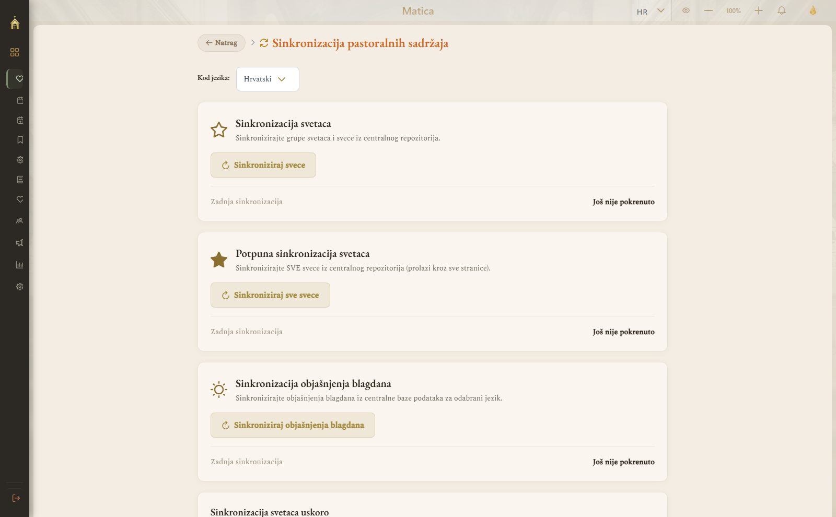836x517 pixels.
Task: Open the bar chart statistics icon
Action: [19, 265]
